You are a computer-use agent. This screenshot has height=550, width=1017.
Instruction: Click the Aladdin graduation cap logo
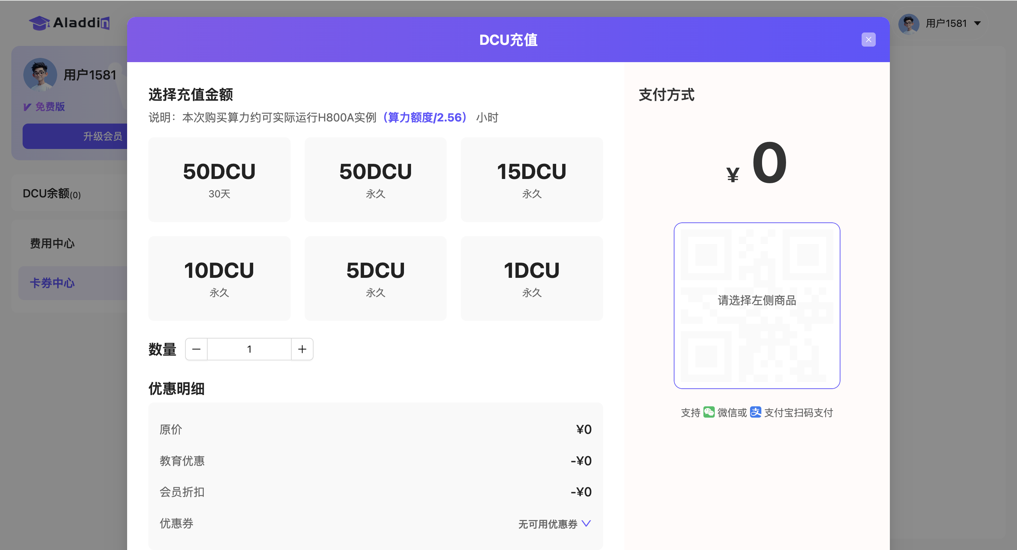pos(39,23)
